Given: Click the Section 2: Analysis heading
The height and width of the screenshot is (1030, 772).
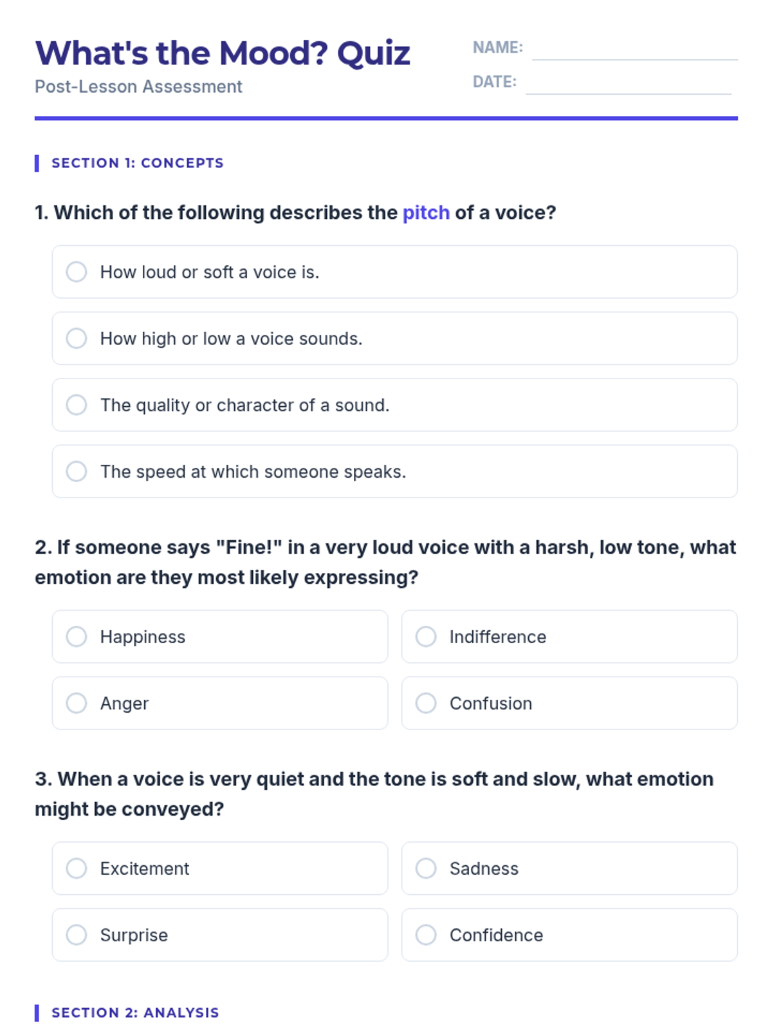Looking at the screenshot, I should pos(135,1013).
